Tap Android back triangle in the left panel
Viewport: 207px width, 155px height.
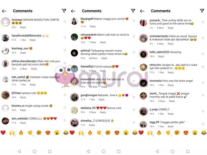coord(19,151)
